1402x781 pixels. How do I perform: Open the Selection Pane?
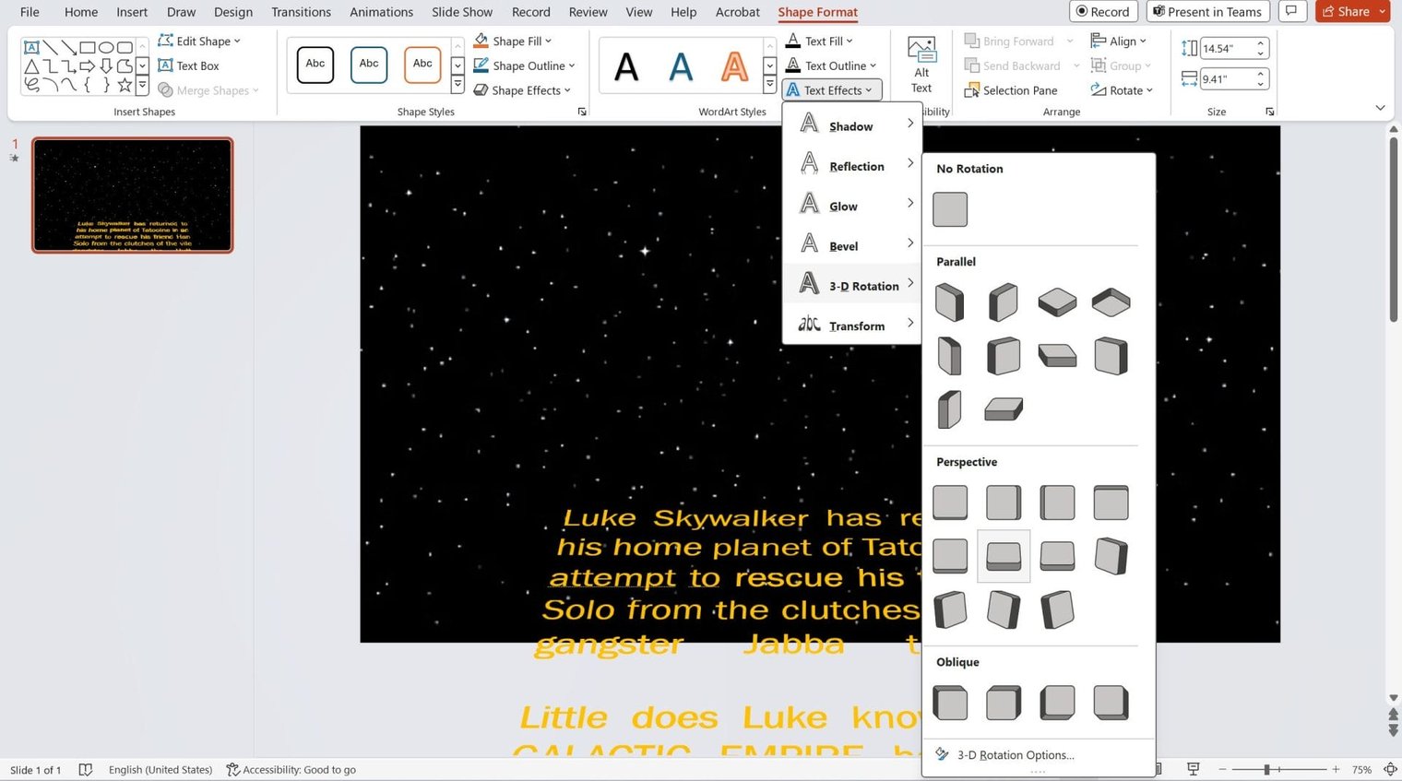(x=1010, y=90)
